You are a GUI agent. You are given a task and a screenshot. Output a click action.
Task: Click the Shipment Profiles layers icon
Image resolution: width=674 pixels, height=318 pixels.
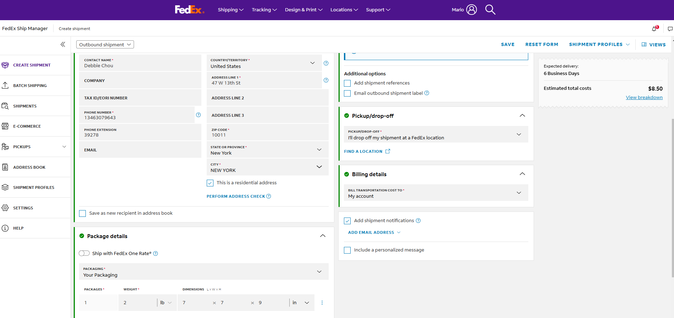[5, 187]
